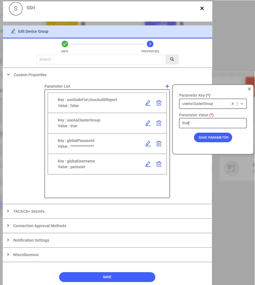The height and width of the screenshot is (285, 255).
Task: Click the SAVE PARAMETER button
Action: (x=213, y=137)
